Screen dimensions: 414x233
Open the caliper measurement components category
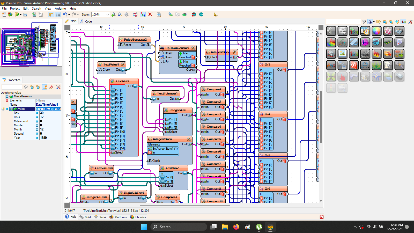399,65
